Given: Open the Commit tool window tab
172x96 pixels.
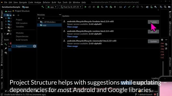Looking at the screenshot, I should coord(2,25).
